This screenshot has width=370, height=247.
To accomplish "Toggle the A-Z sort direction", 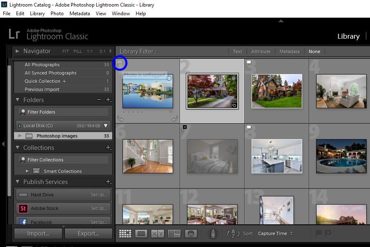I will [233, 233].
